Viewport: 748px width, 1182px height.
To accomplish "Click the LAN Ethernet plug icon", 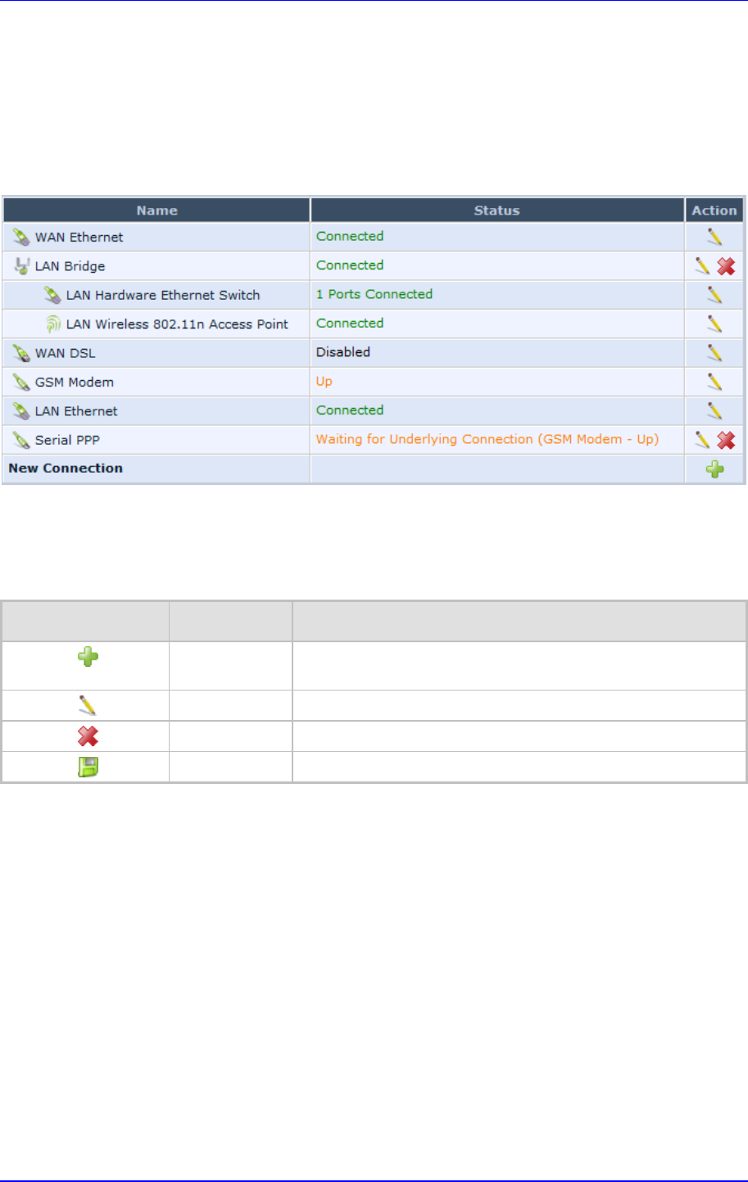I will (21, 411).
